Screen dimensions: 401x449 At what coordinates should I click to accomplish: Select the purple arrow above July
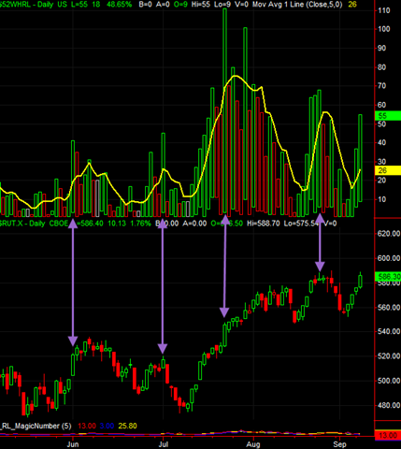click(163, 286)
